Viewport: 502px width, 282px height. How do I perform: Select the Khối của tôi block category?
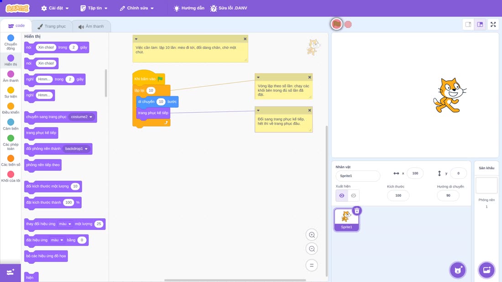[x=10, y=177]
